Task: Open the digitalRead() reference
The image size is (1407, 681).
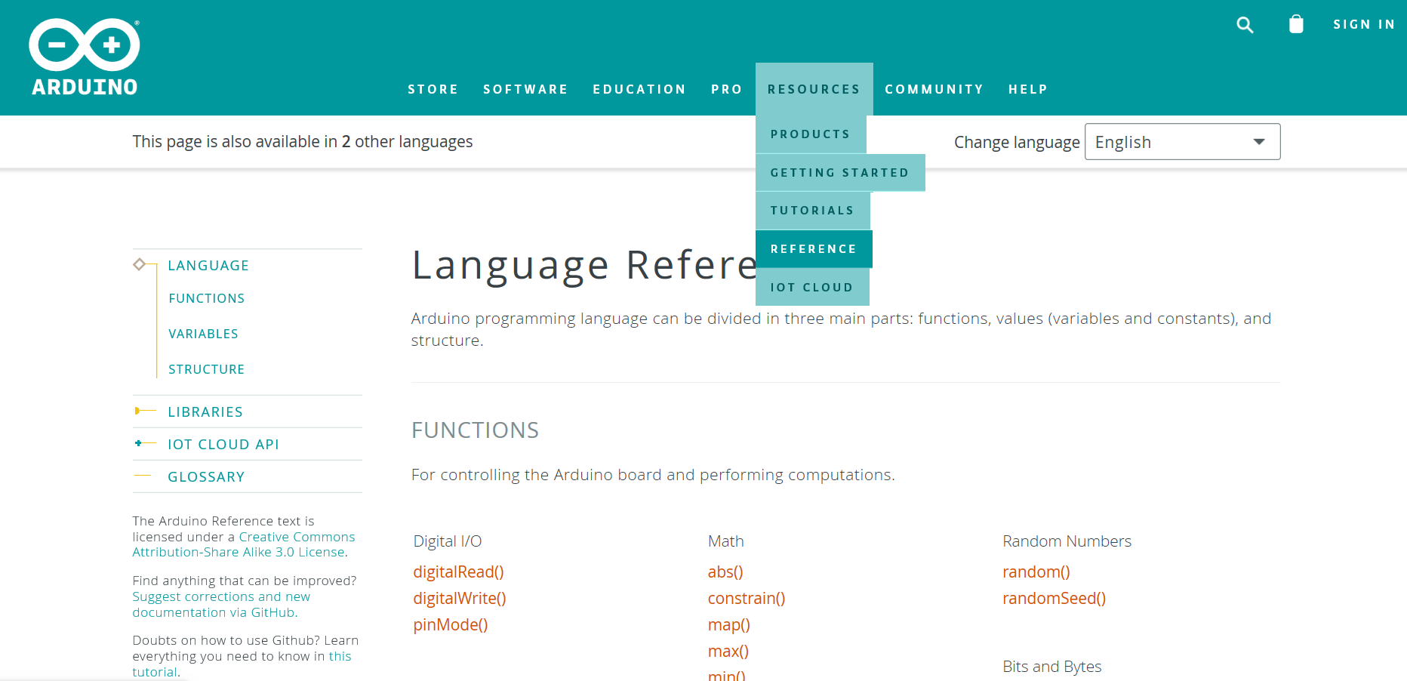Action: coord(459,572)
